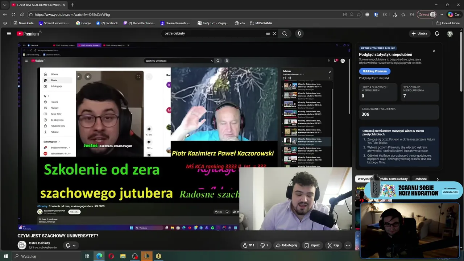Dislike the video showing 7 dislikes
Image resolution: width=464 pixels, height=261 pixels.
coord(264,245)
